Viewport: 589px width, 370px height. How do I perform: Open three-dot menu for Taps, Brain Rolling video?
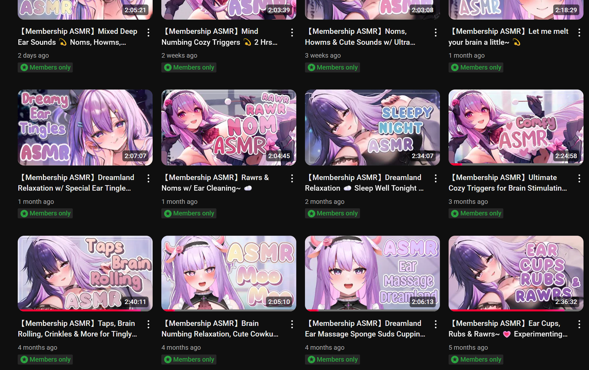148,324
